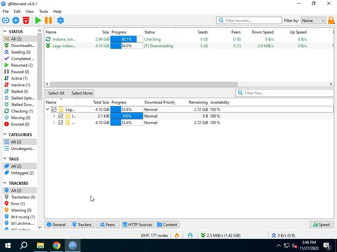
Task: Select the Seeding (0) status filter
Action: (x=20, y=52)
